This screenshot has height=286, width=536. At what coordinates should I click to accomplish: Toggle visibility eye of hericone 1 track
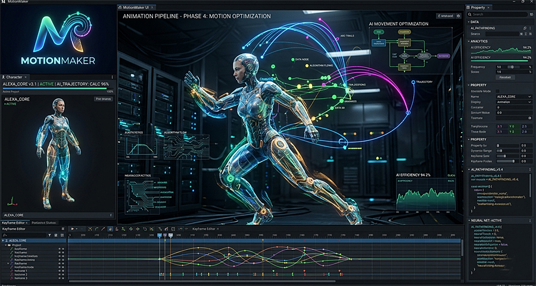coord(60,271)
